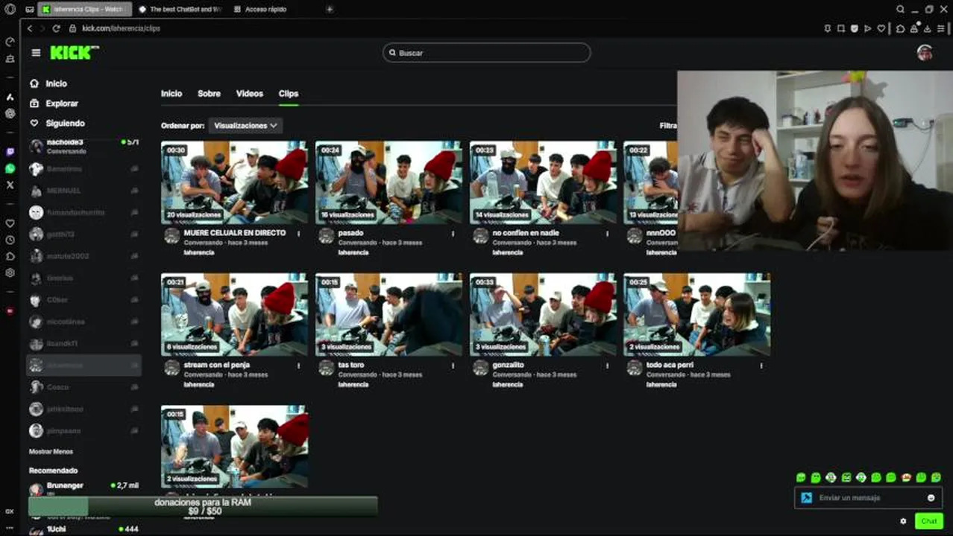Reload the kick.com page
The width and height of the screenshot is (953, 536).
[x=56, y=28]
